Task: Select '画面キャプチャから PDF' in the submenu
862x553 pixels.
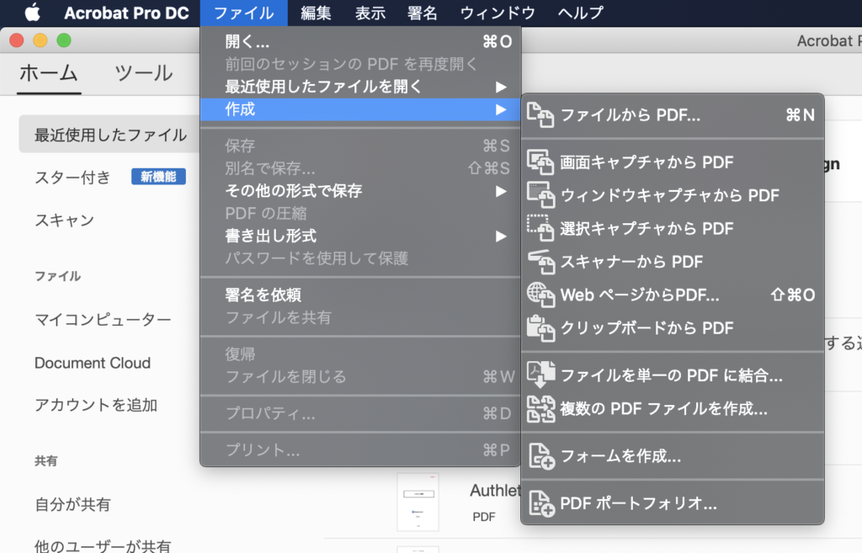Action: coord(673,162)
